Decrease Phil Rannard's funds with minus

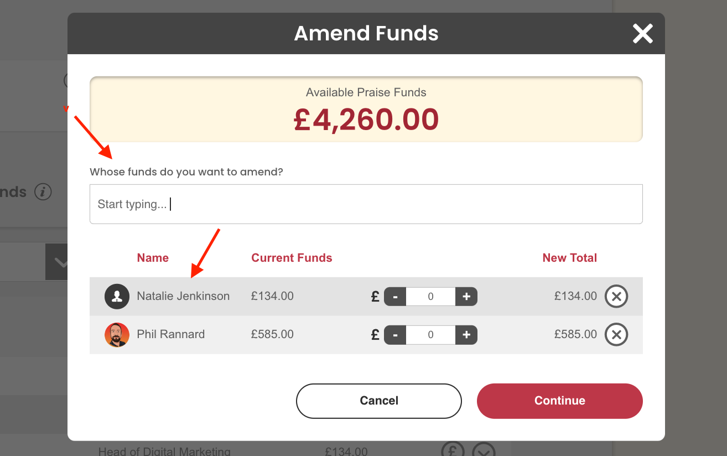(x=395, y=335)
